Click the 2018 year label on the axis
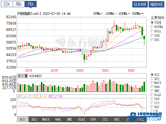Screen dimensions: 166x124 (29, 70)
